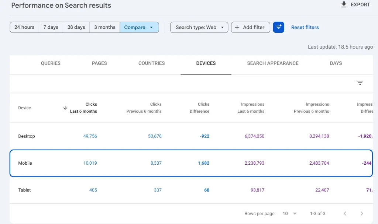Viewport: 378px width, 224px height.
Task: Click the Device column header
Action: click(24, 108)
